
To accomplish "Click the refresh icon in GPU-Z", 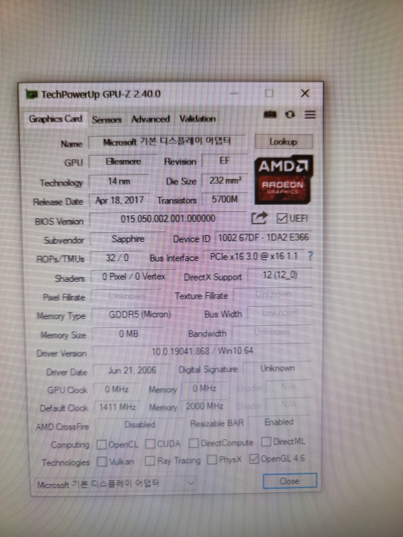I will [290, 115].
